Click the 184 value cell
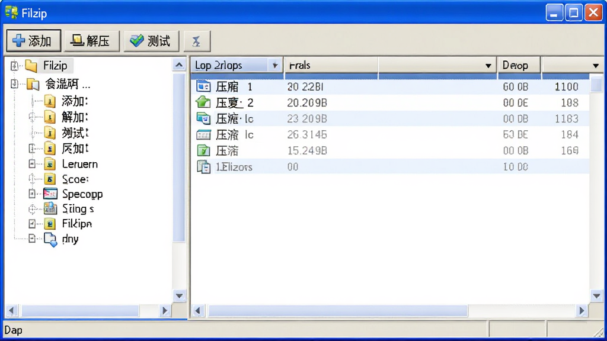 click(570, 134)
